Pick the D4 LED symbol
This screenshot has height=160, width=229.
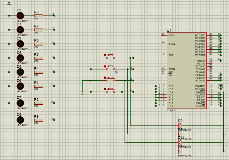tap(20, 58)
